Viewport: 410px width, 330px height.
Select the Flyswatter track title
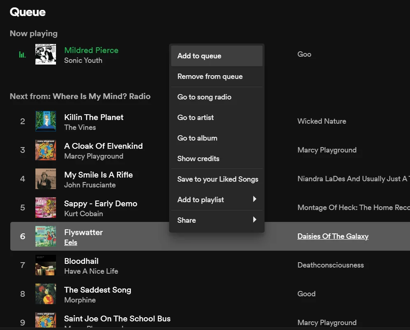84,232
